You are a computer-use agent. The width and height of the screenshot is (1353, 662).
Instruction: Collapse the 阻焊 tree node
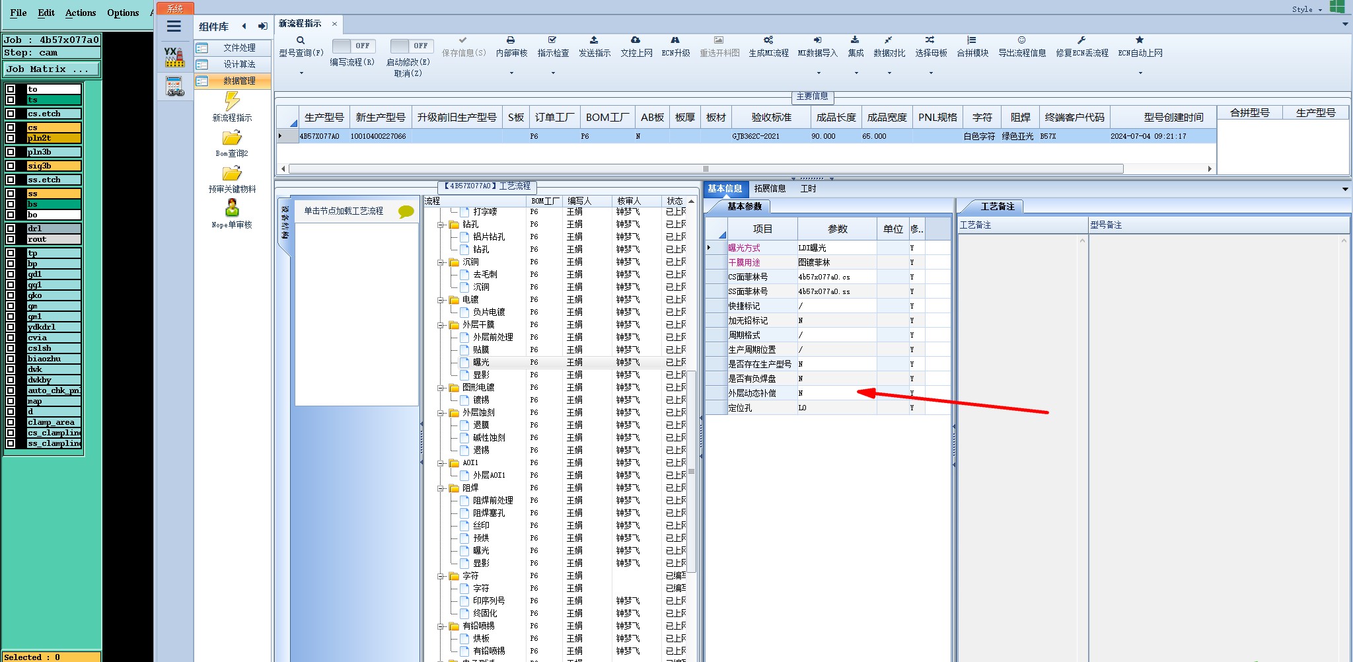coord(441,488)
